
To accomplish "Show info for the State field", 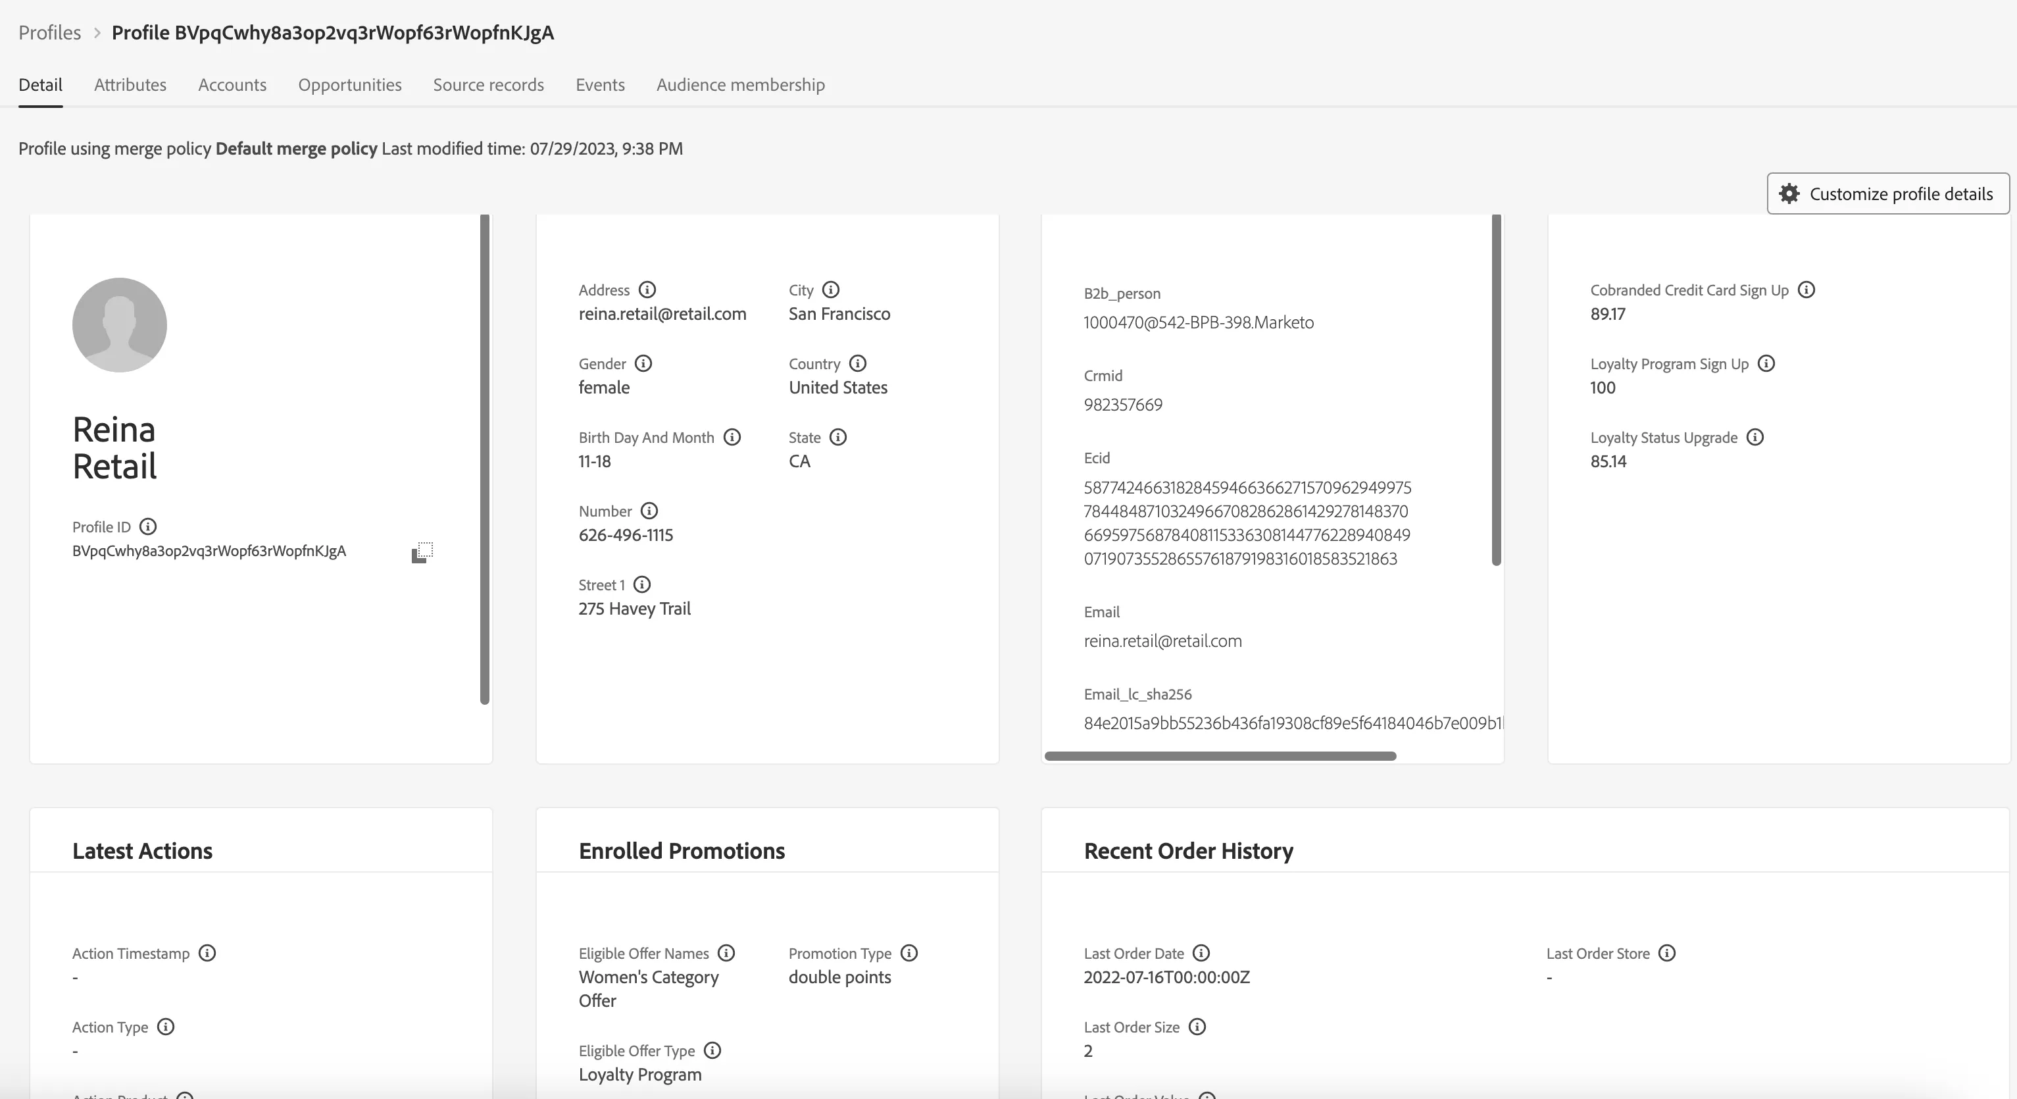I will [x=838, y=437].
